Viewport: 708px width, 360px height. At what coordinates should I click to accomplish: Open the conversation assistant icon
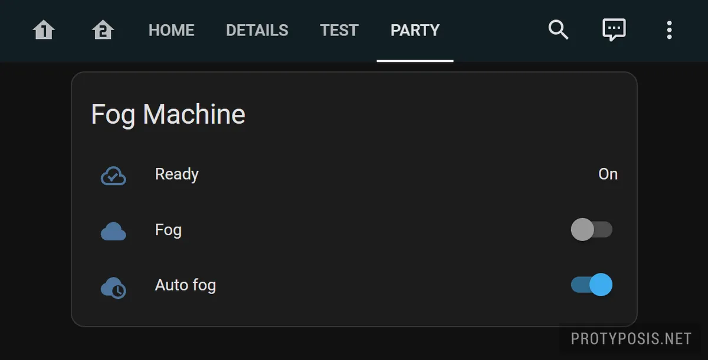pyautogui.click(x=614, y=30)
